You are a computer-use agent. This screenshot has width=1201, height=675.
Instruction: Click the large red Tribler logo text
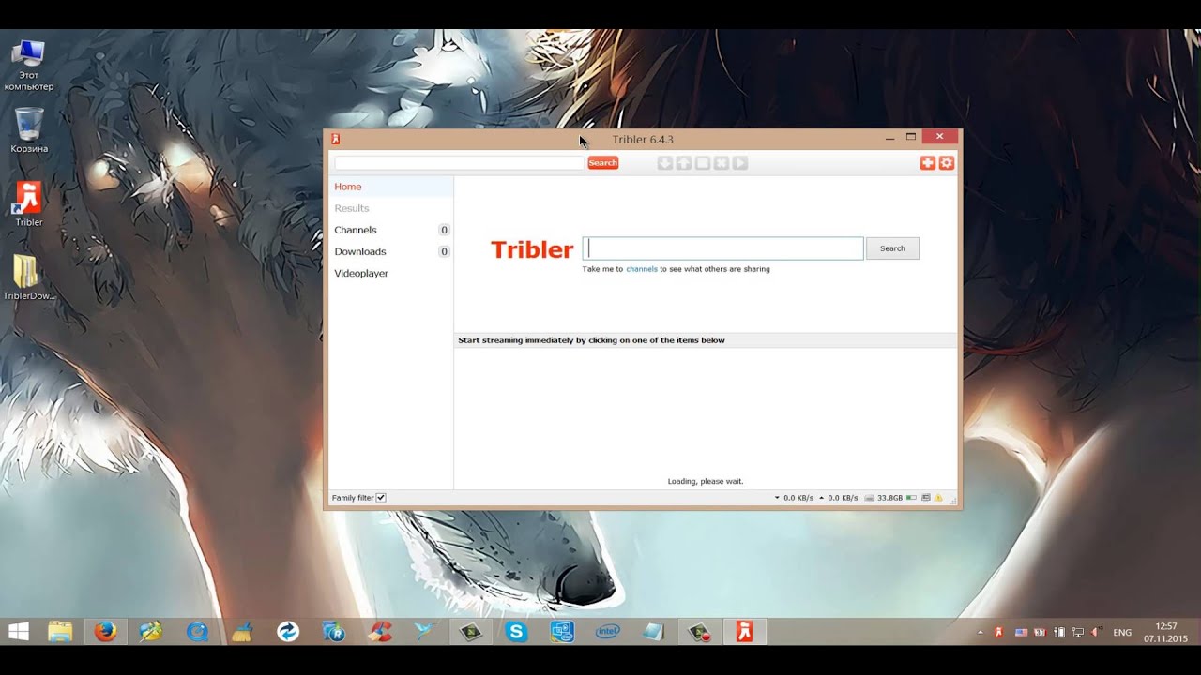[532, 249]
